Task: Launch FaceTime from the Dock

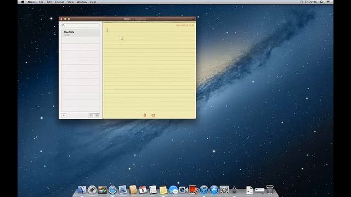Action: pos(184,190)
